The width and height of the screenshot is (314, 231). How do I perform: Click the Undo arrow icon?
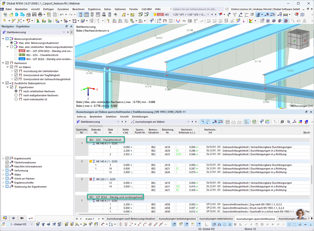point(62,14)
